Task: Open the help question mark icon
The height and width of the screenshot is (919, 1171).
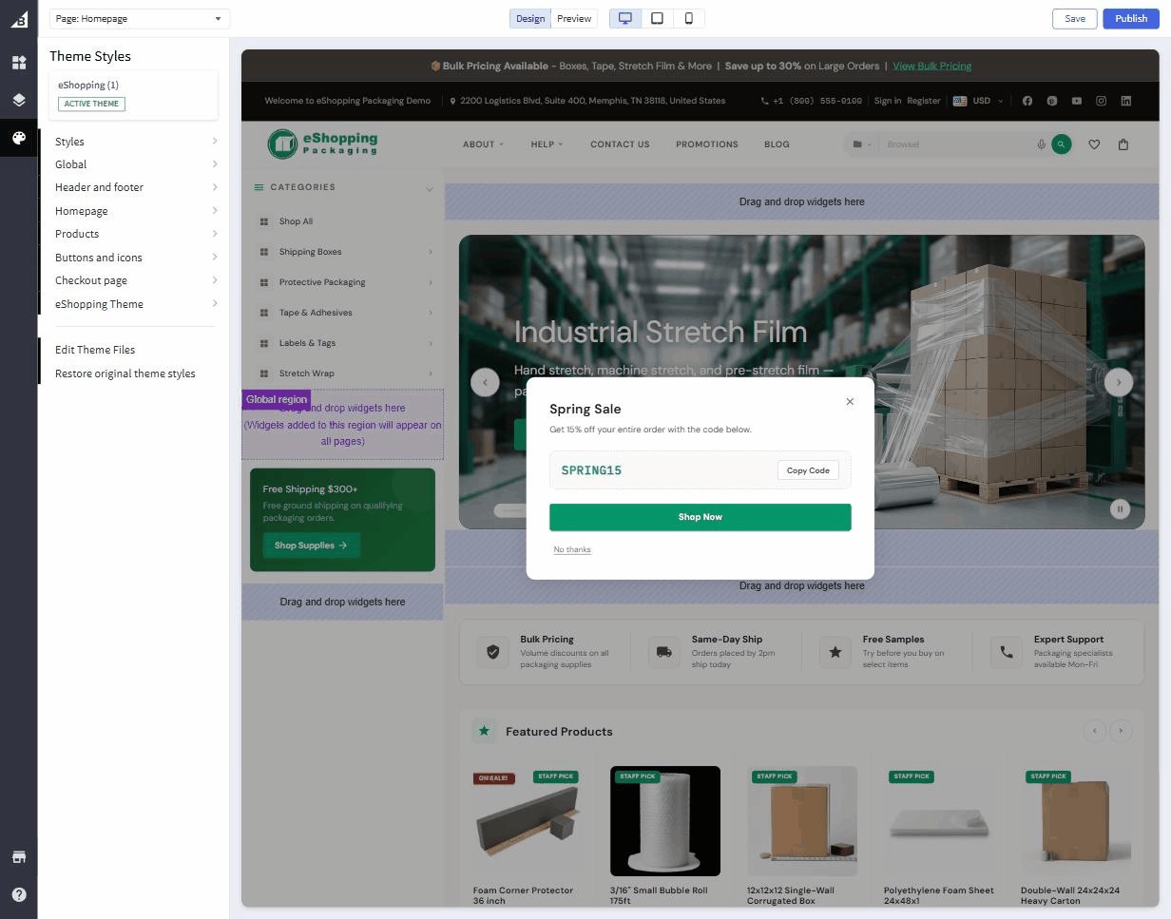Action: (x=18, y=894)
